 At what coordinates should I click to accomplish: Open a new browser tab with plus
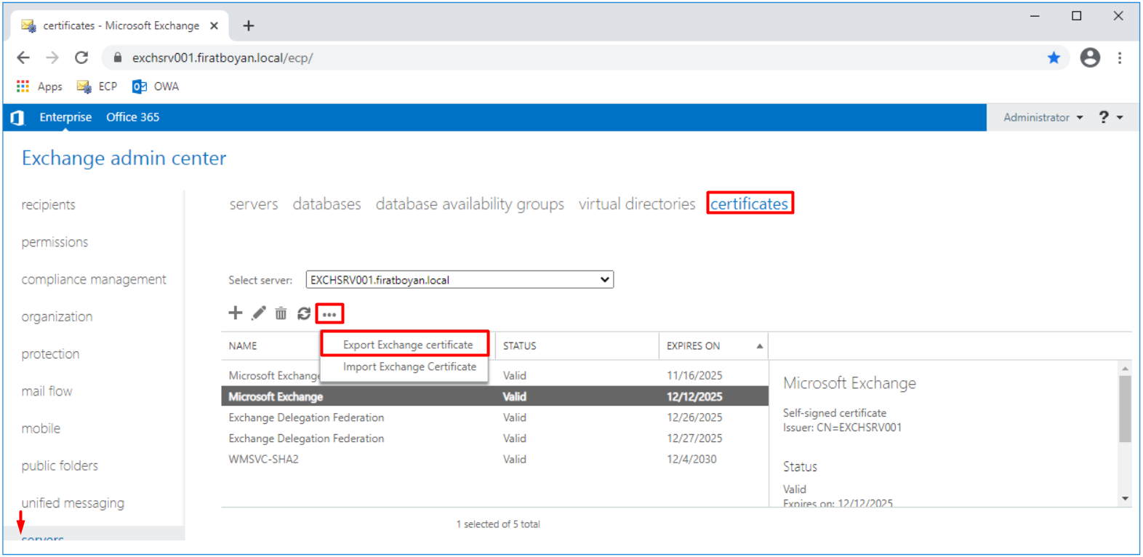pos(249,26)
